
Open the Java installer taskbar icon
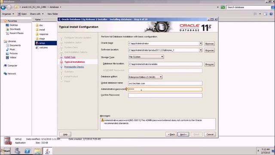point(47,151)
